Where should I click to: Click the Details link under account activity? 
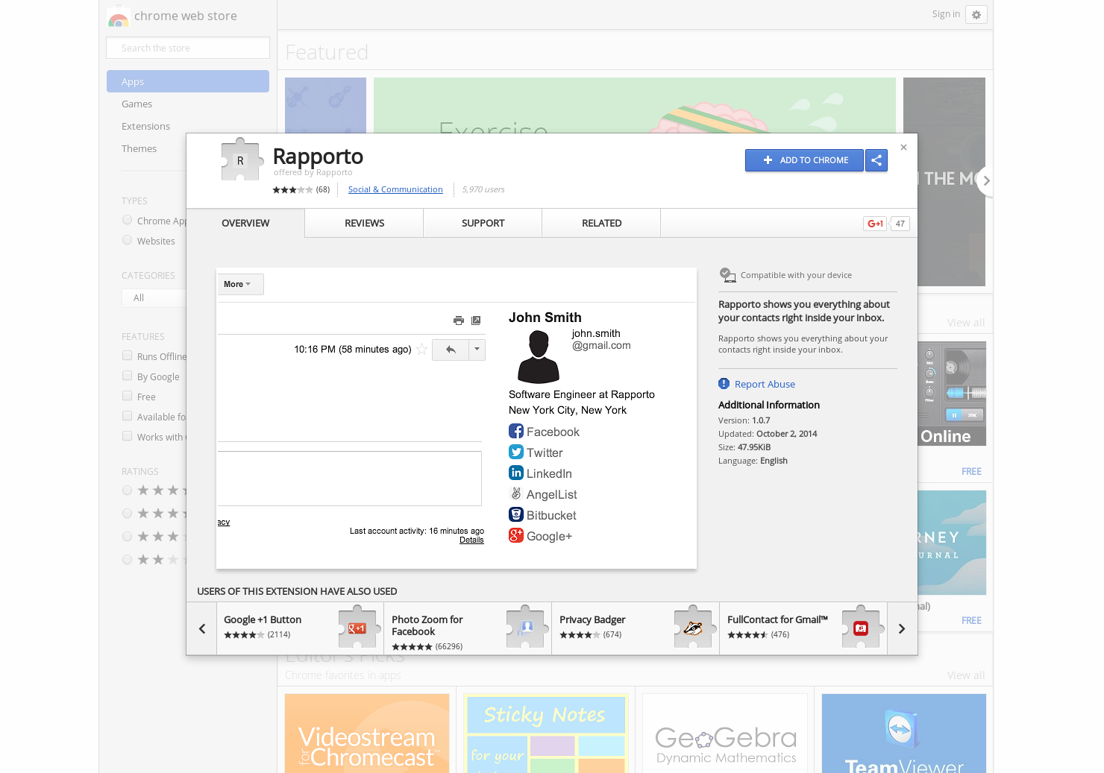(x=471, y=540)
